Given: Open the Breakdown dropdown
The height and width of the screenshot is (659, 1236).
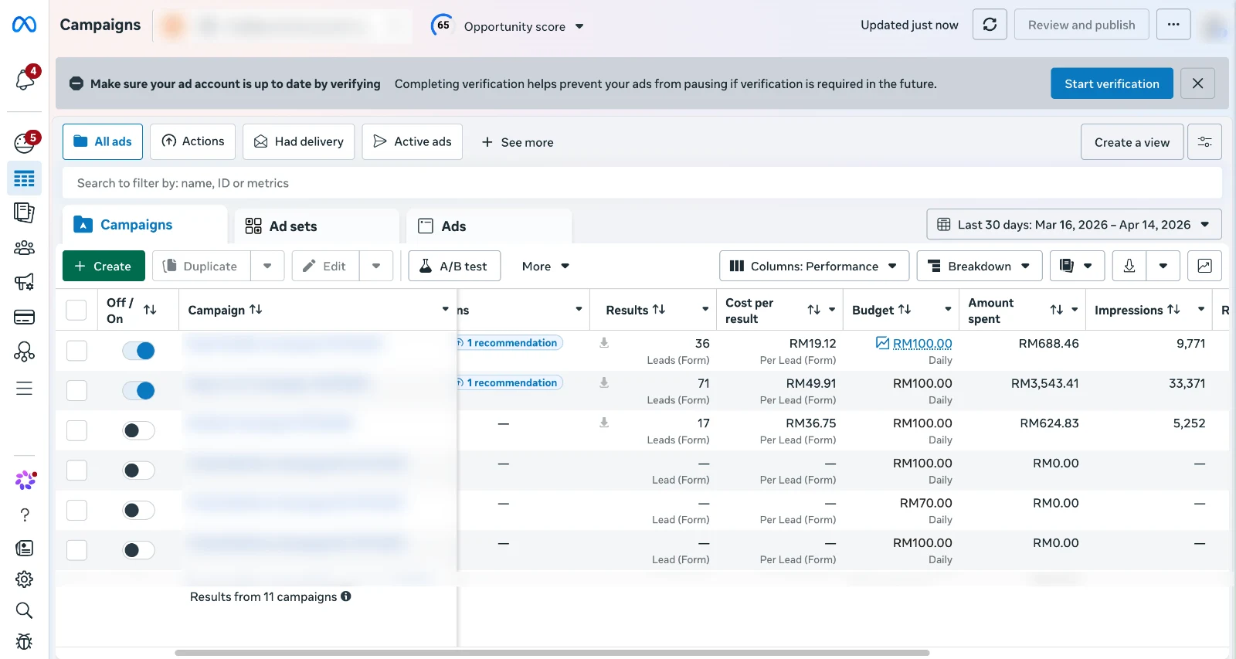Looking at the screenshot, I should click(980, 266).
